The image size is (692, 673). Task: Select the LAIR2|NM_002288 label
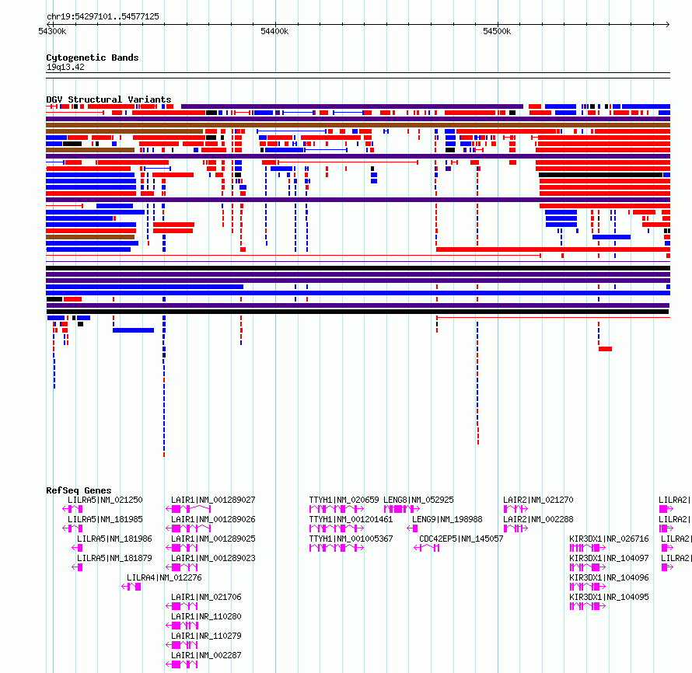(x=538, y=520)
